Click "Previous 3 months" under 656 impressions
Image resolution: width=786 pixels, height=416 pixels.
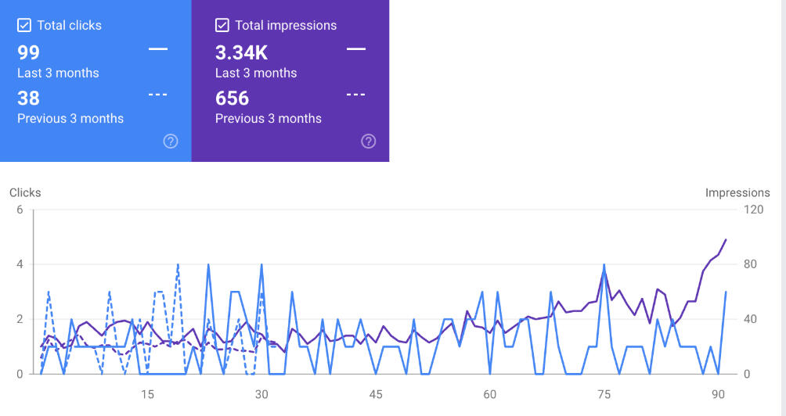coord(269,118)
